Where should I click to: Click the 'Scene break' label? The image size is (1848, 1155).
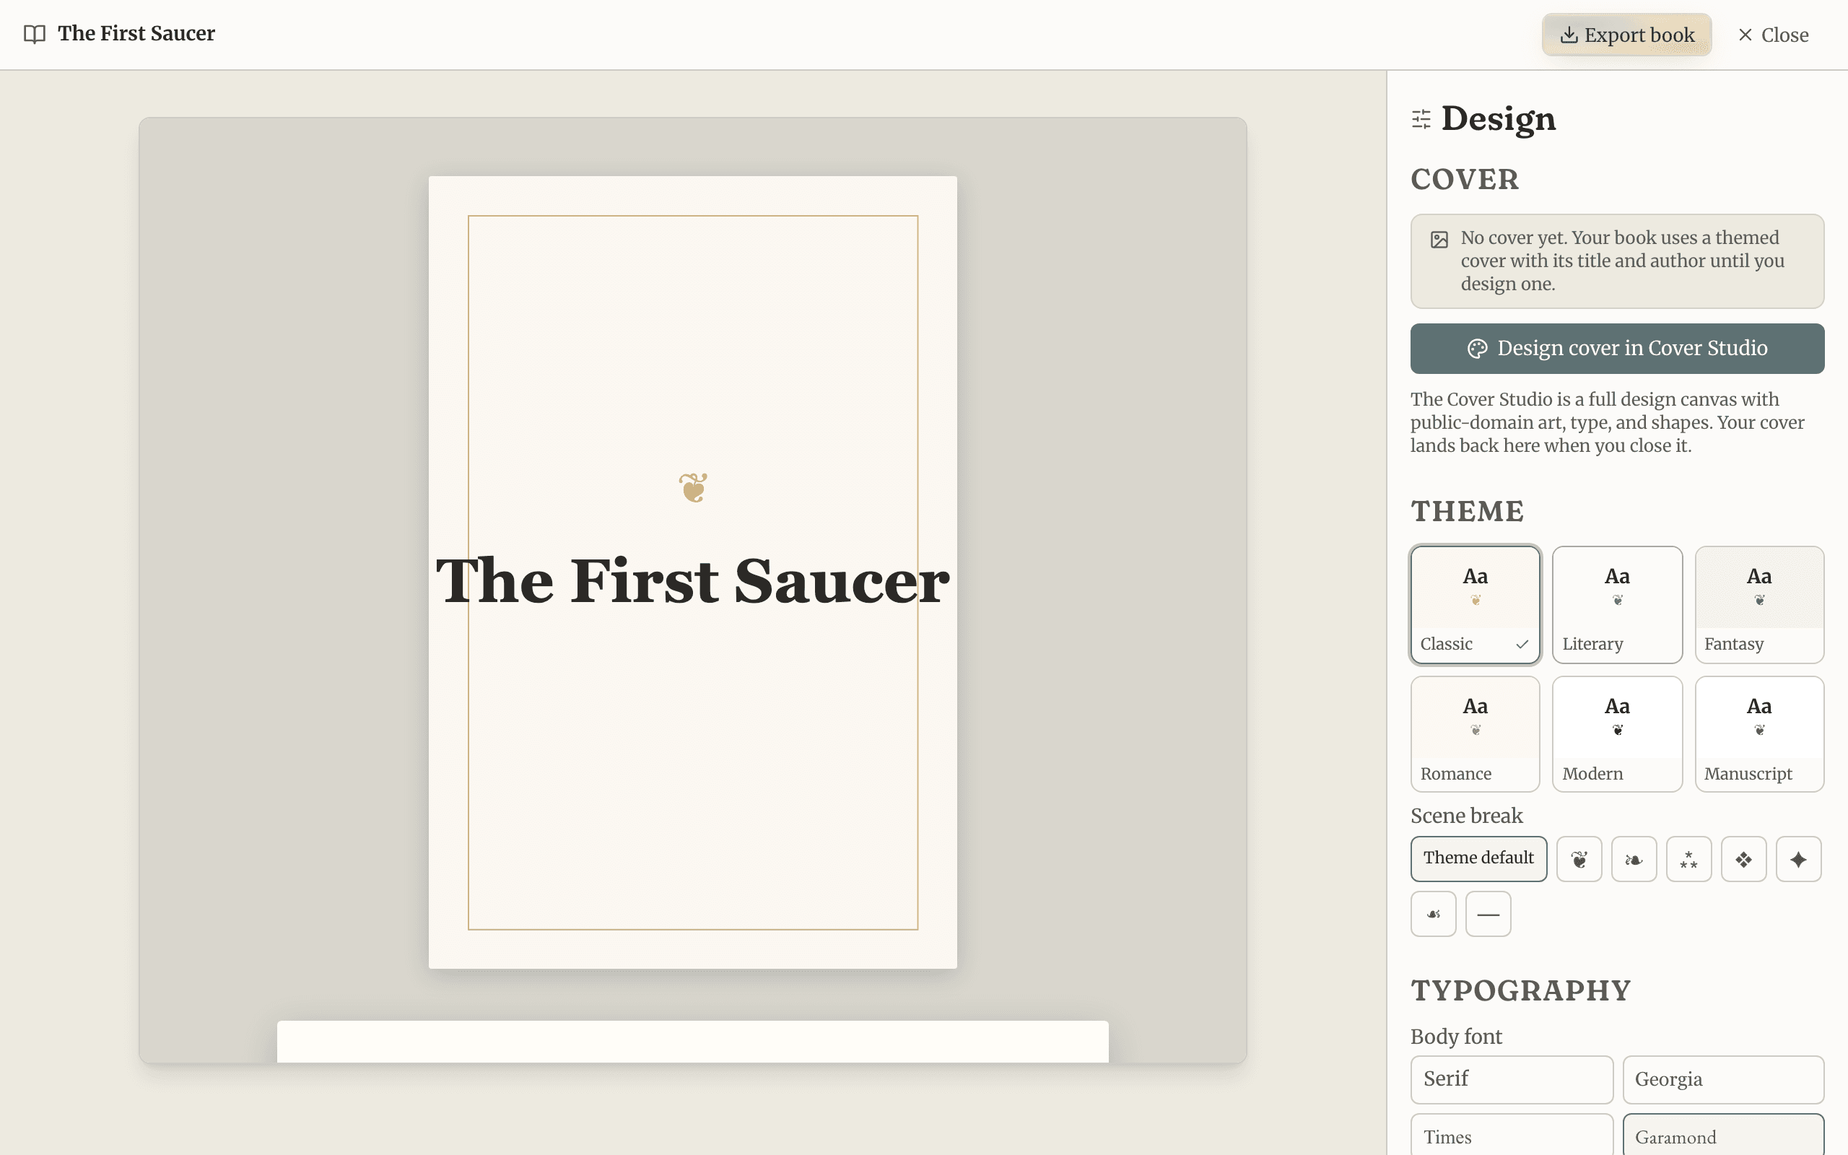[x=1466, y=816]
